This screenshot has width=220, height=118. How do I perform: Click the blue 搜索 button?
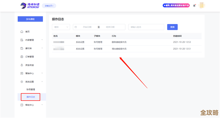click(x=172, y=27)
